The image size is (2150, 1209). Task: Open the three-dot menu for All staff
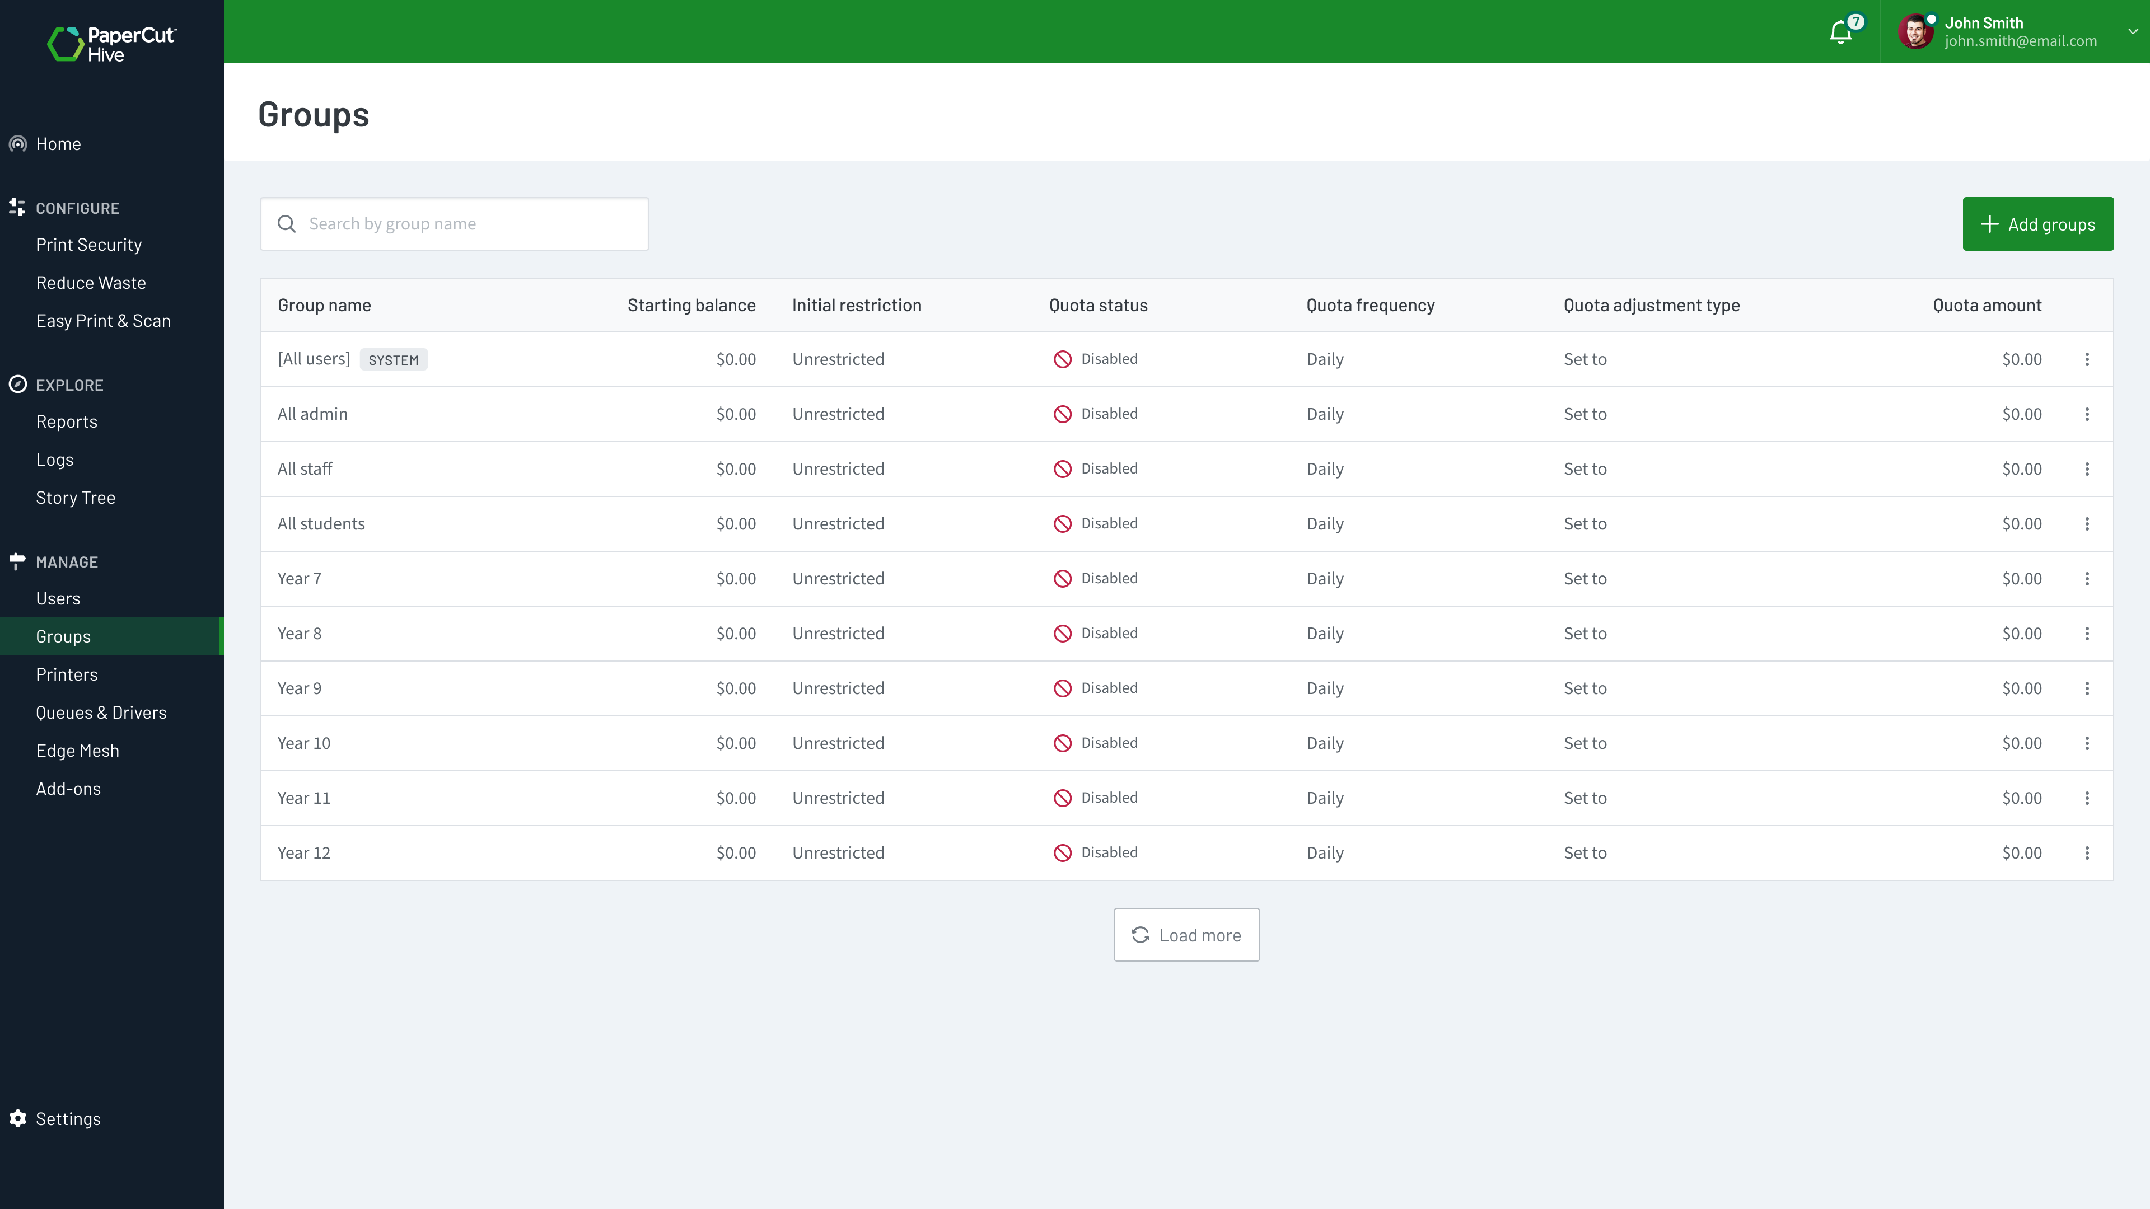[2087, 469]
